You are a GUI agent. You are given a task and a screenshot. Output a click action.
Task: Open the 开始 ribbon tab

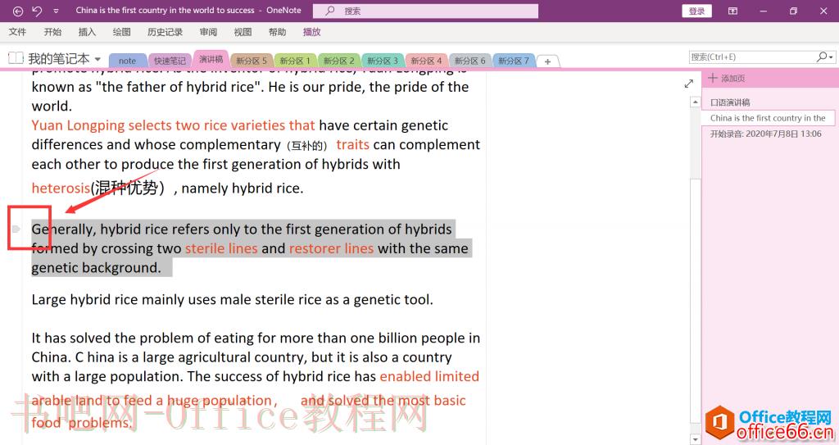click(x=52, y=32)
